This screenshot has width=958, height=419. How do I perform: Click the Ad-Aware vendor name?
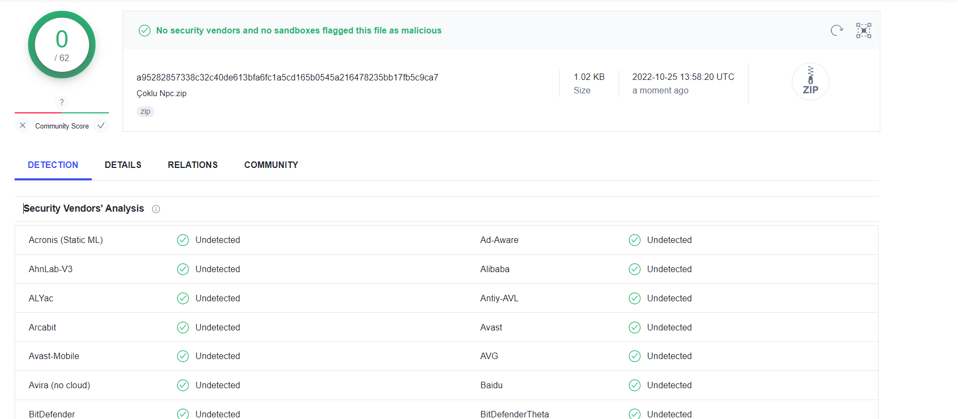(x=499, y=240)
